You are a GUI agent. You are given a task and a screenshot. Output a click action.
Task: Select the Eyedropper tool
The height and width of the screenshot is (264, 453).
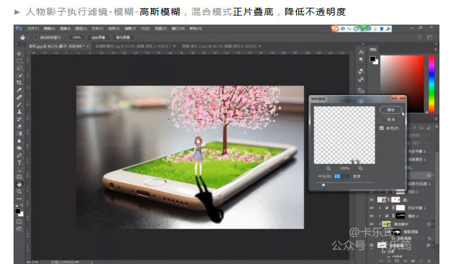[19, 90]
